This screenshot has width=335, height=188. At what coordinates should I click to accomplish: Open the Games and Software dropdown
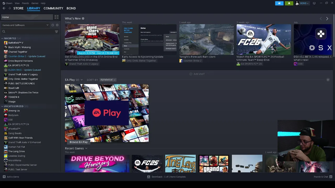[25, 25]
